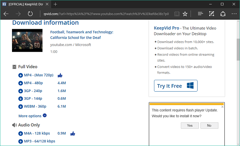Close the flash player popup
Image resolution: width=240 pixels, height=146 pixels.
point(222,107)
